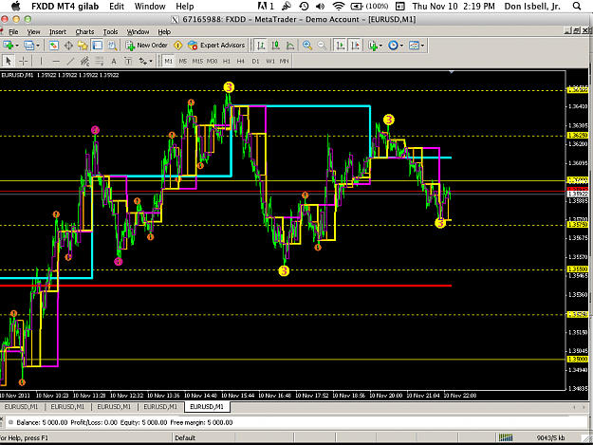Select the Crosshair tool

(x=24, y=61)
